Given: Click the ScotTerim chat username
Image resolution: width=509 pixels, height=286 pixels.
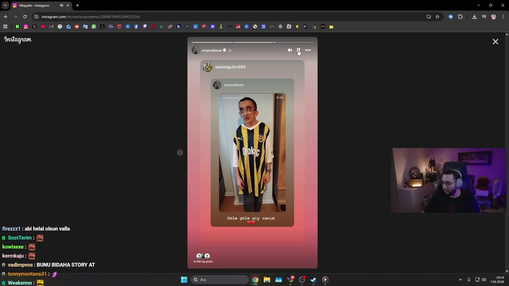Looking at the screenshot, I should [x=19, y=238].
